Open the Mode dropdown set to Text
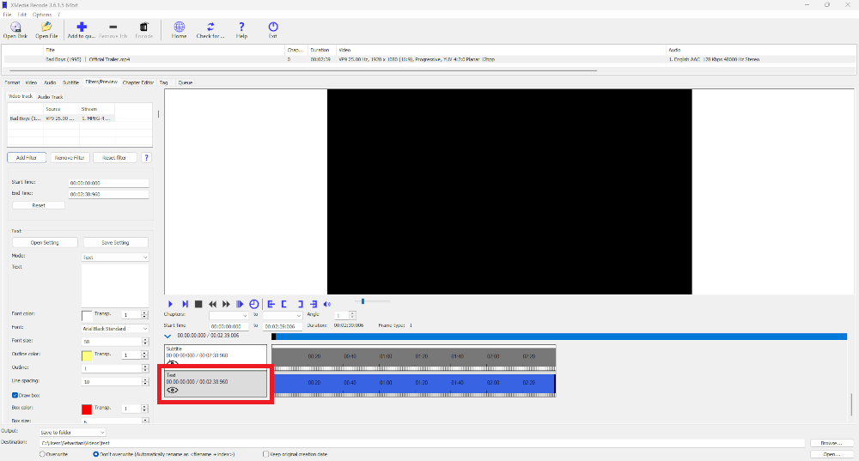859x461 pixels. (115, 257)
